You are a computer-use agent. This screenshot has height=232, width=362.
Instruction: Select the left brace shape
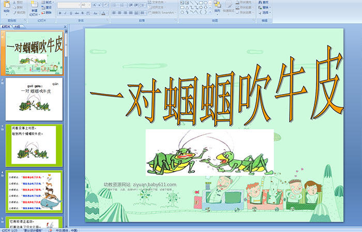point(201,12)
